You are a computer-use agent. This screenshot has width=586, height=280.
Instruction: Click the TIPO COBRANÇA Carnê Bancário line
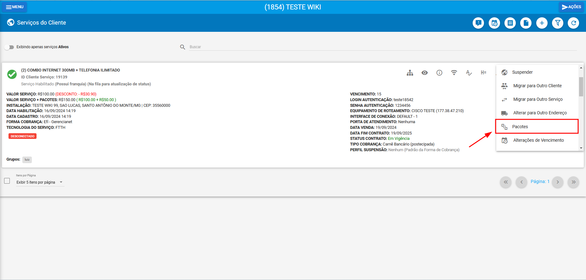392,144
